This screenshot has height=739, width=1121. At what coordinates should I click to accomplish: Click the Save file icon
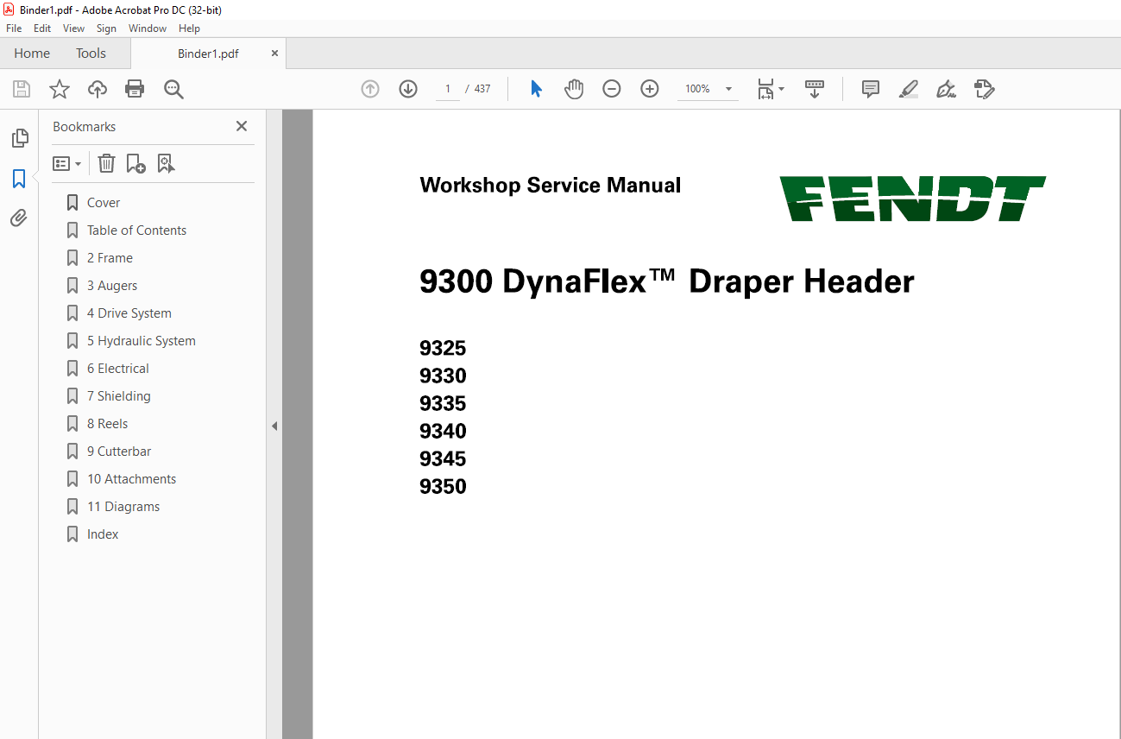22,89
